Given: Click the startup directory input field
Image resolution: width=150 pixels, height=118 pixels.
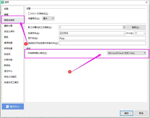Looking at the screenshot, I should click(102, 43).
